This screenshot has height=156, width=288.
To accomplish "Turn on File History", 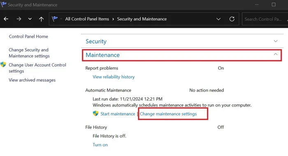I will 100,145.
